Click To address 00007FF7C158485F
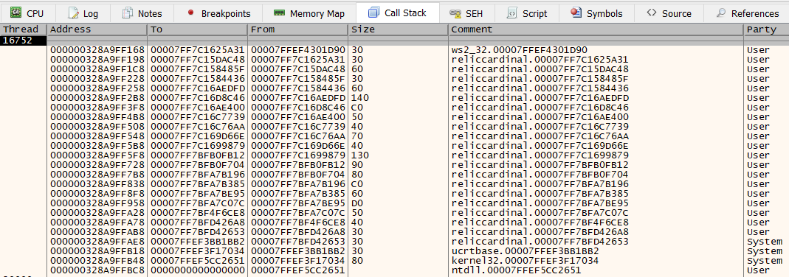789x277 pixels. click(x=198, y=69)
